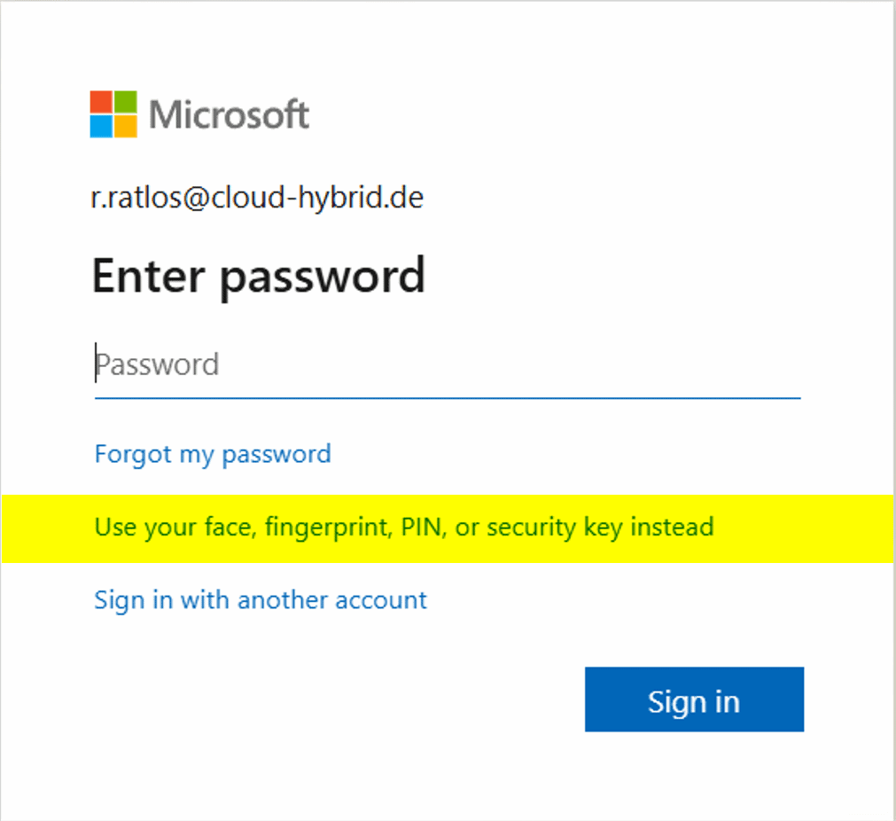Select "Sign in with another account"
This screenshot has width=896, height=821.
(261, 600)
